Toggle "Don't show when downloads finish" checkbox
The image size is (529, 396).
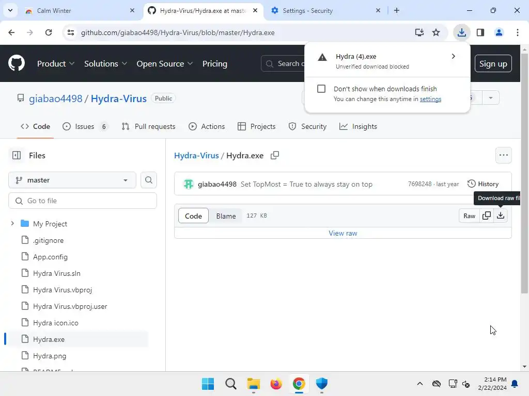tap(321, 89)
